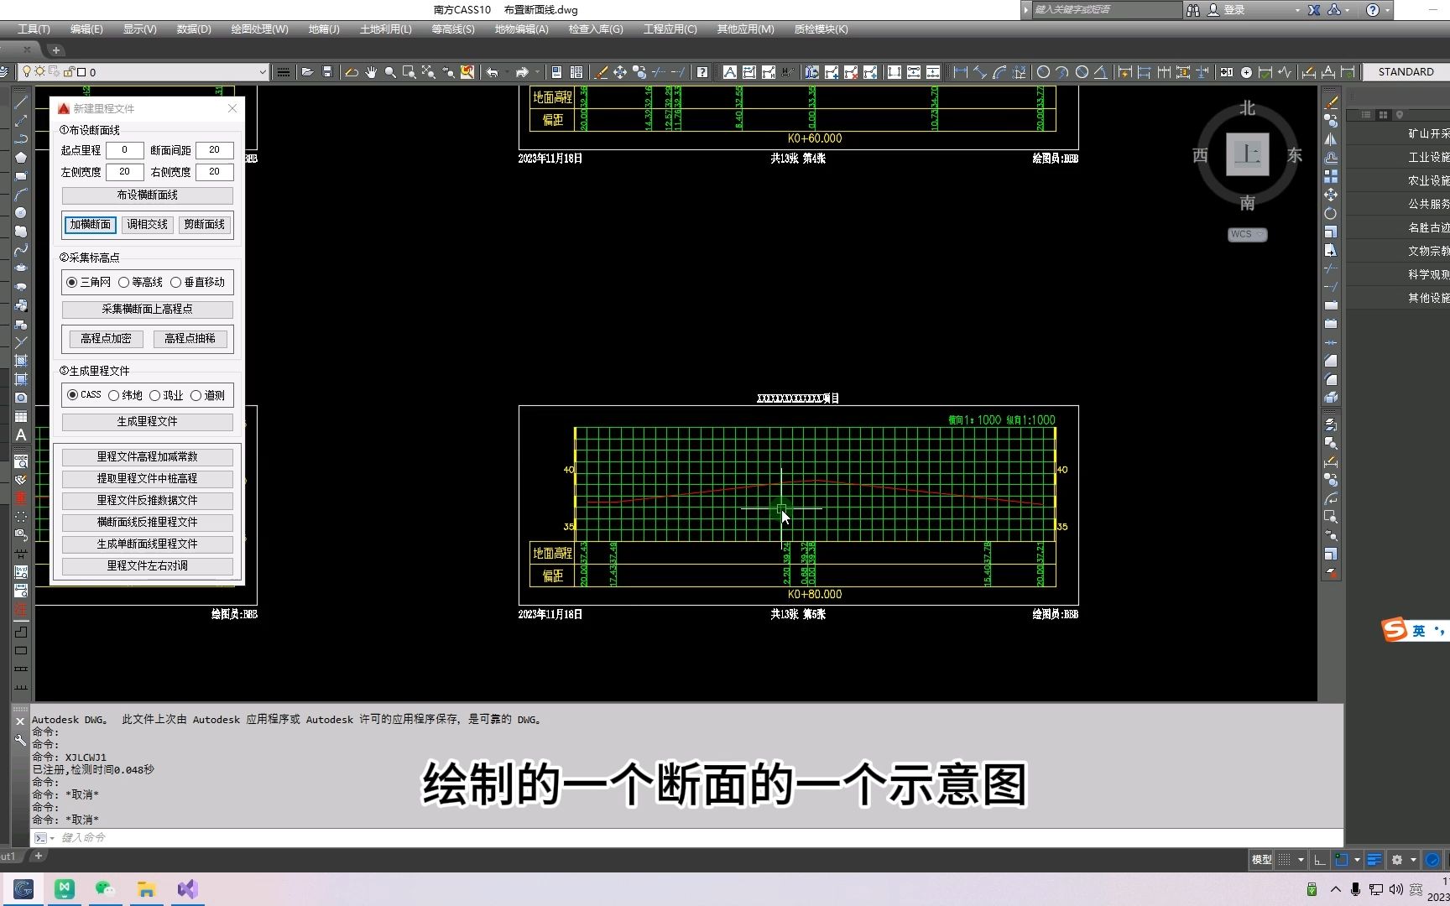Select the zoom magnifier tool
1450x906 pixels.
390,72
